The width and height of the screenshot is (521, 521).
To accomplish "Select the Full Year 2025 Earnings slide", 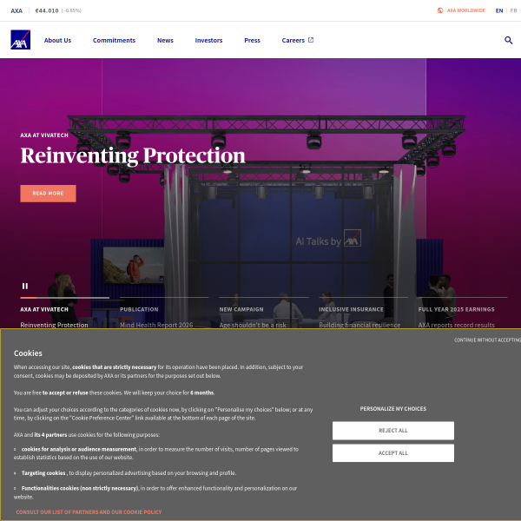I will pos(463,313).
